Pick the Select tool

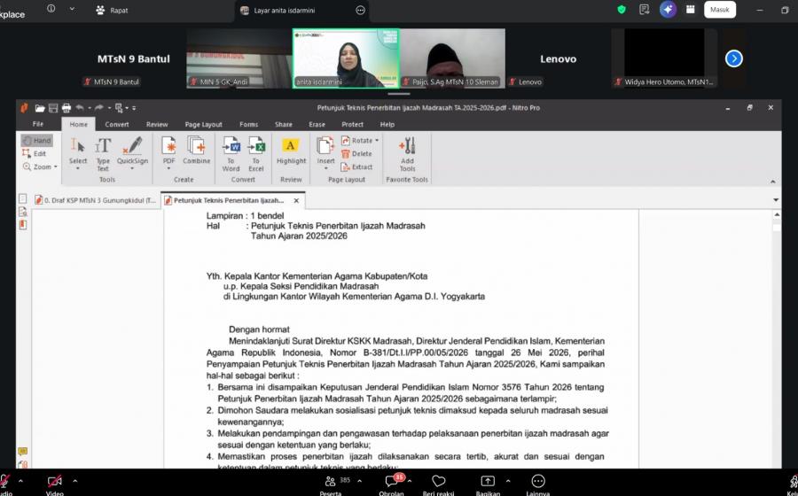tap(78, 151)
